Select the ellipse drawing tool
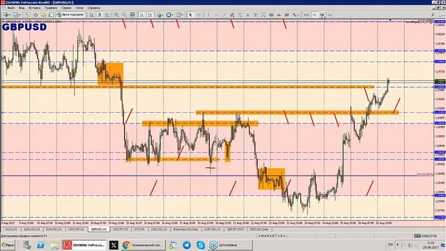The height and width of the screenshot is (251, 446). click(x=271, y=15)
